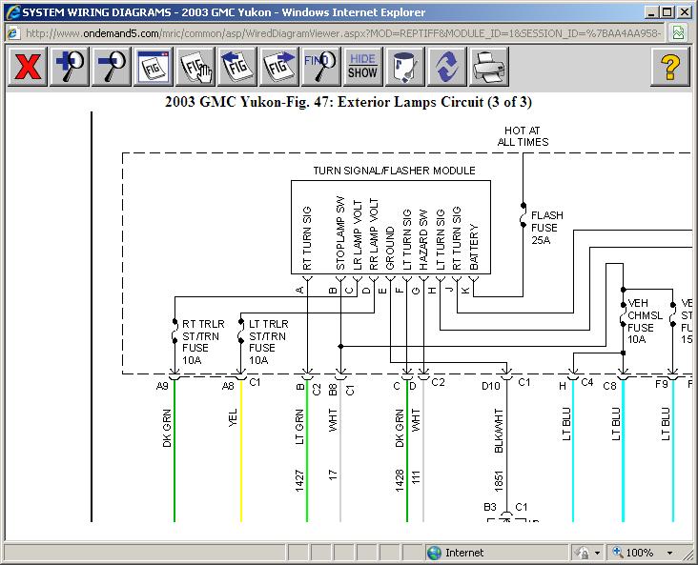This screenshot has height=565, width=698.
Task: Click the DK GRN wire label at A9
Action: pyautogui.click(x=167, y=428)
